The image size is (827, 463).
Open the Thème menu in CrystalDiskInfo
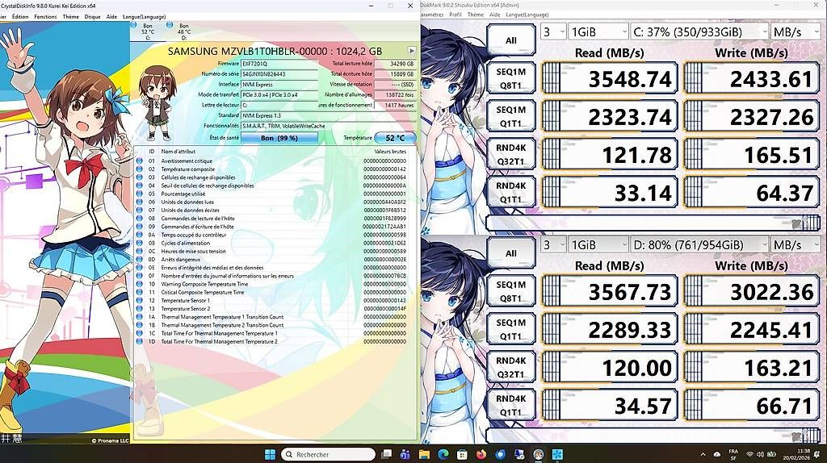71,17
